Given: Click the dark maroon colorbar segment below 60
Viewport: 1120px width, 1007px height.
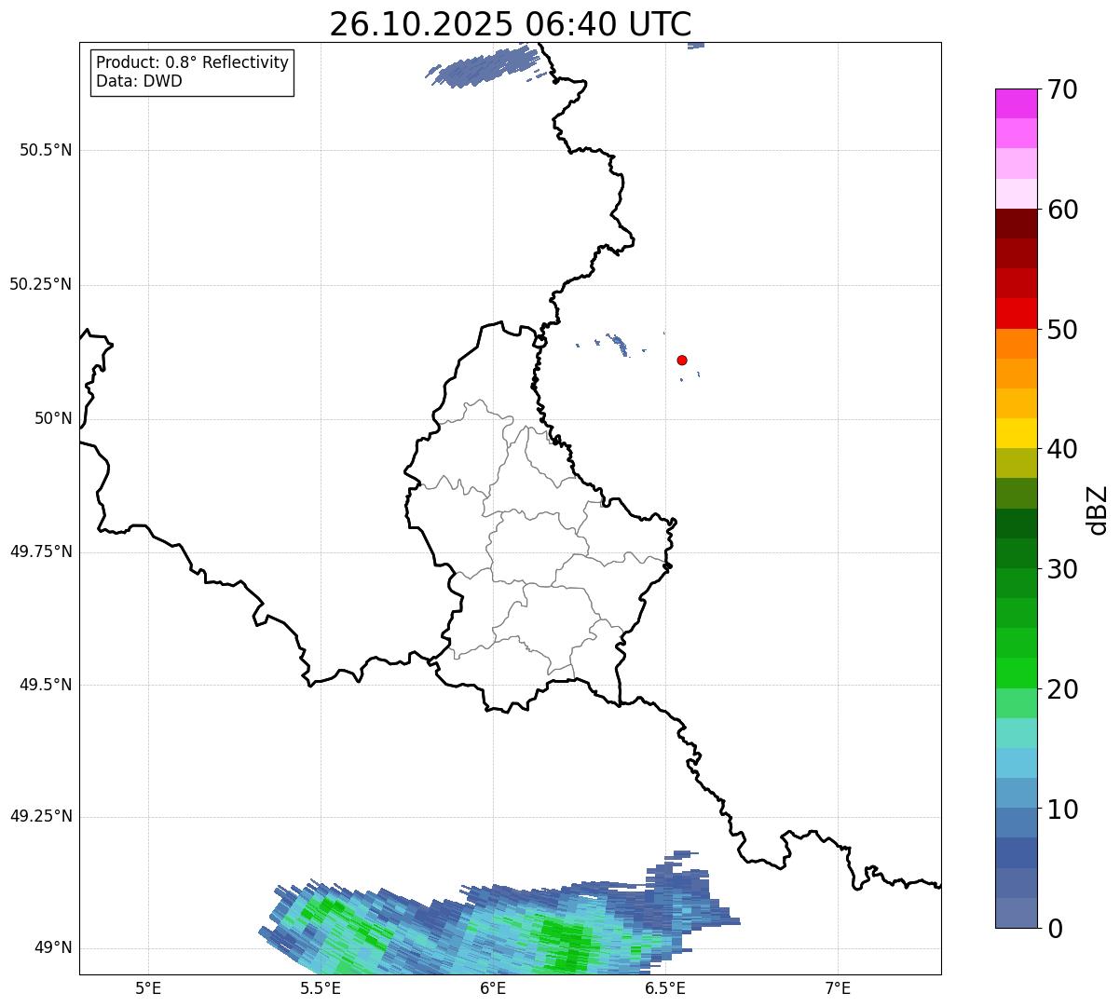Looking at the screenshot, I should [x=1016, y=224].
